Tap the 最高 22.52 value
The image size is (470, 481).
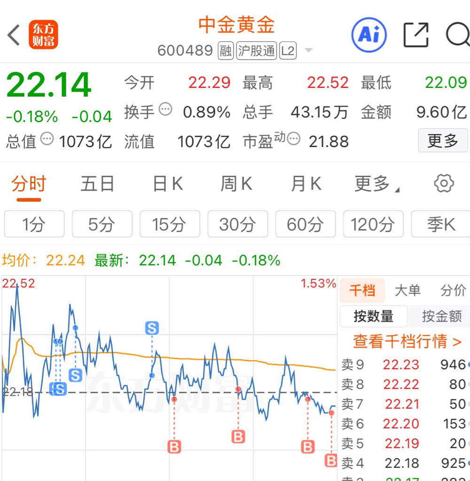(x=328, y=83)
